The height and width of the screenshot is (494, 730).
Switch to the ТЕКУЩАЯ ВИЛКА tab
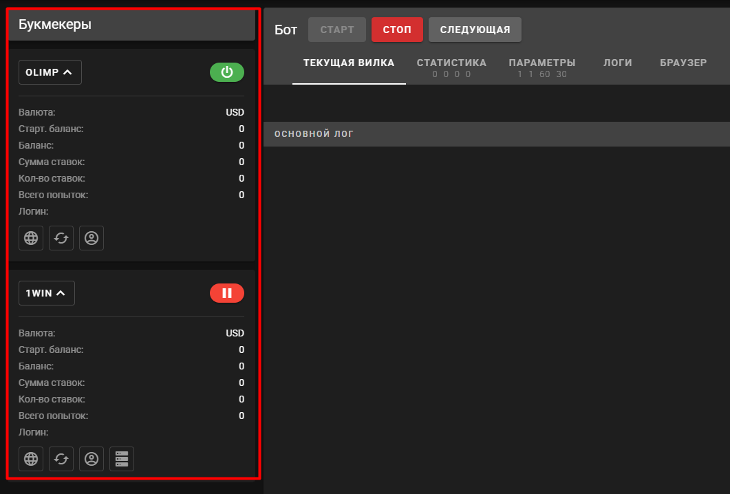(x=349, y=63)
